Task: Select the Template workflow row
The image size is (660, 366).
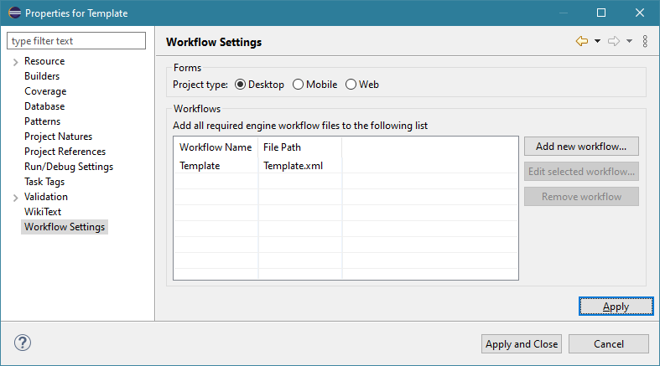Action: 200,166
